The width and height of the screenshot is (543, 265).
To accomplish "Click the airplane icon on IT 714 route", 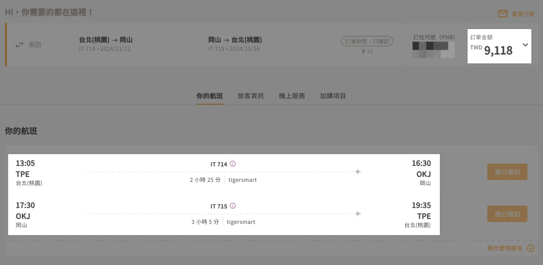I will click(358, 172).
